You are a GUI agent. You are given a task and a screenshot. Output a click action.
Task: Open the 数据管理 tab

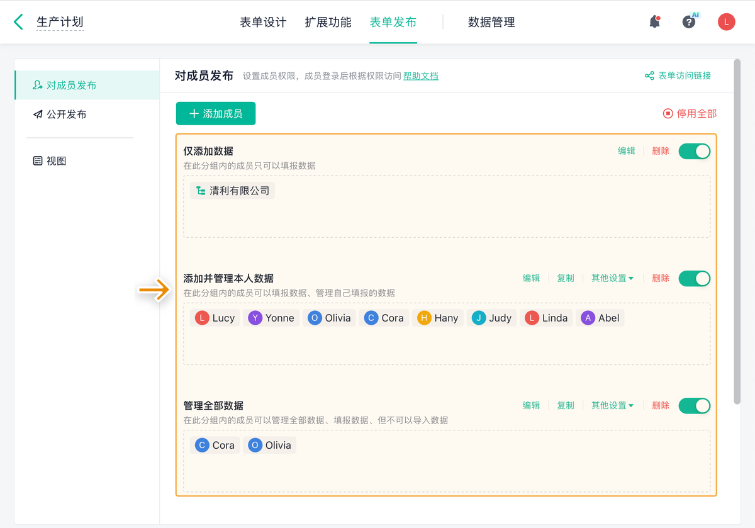[491, 22]
